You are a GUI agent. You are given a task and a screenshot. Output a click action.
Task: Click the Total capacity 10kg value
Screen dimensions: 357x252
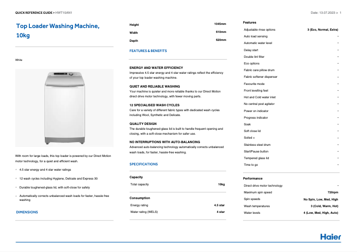click(221, 184)
